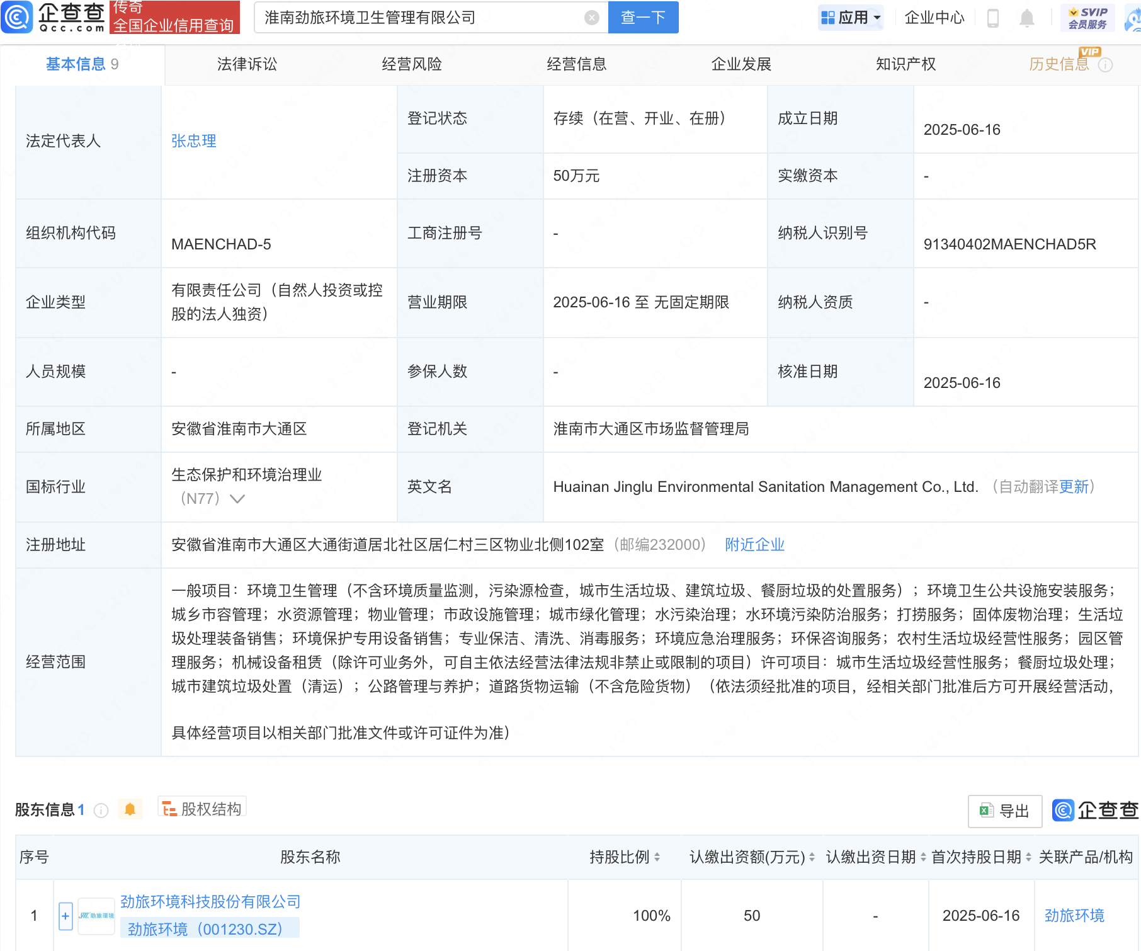This screenshot has width=1141, height=951.
Task: Expand the 国标行业 N77 chevron
Action: tap(237, 499)
